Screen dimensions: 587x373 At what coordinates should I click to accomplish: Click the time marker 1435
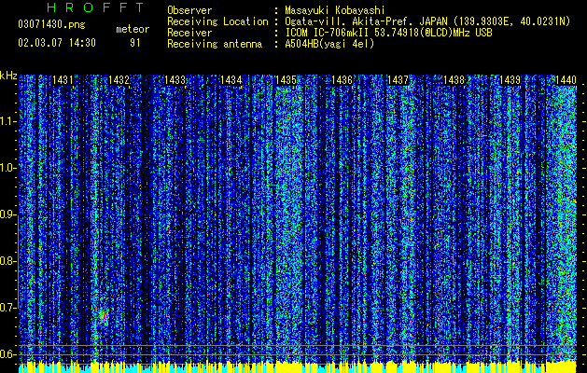(x=286, y=80)
